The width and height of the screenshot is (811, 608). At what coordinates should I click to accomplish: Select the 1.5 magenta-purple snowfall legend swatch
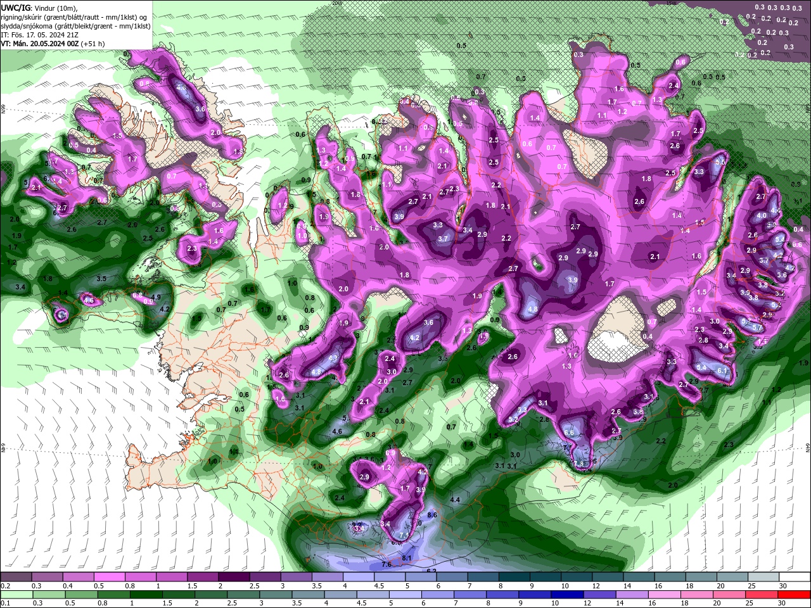(x=202, y=577)
